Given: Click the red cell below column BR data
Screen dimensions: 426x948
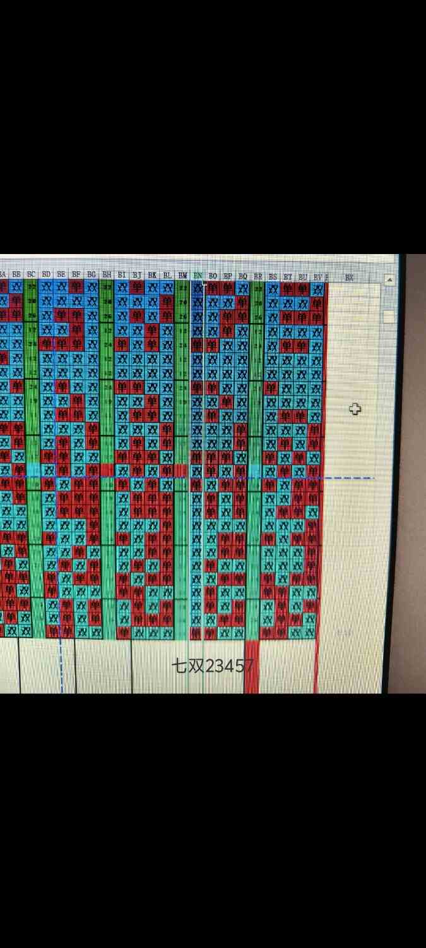Looking at the screenshot, I should point(252,666).
